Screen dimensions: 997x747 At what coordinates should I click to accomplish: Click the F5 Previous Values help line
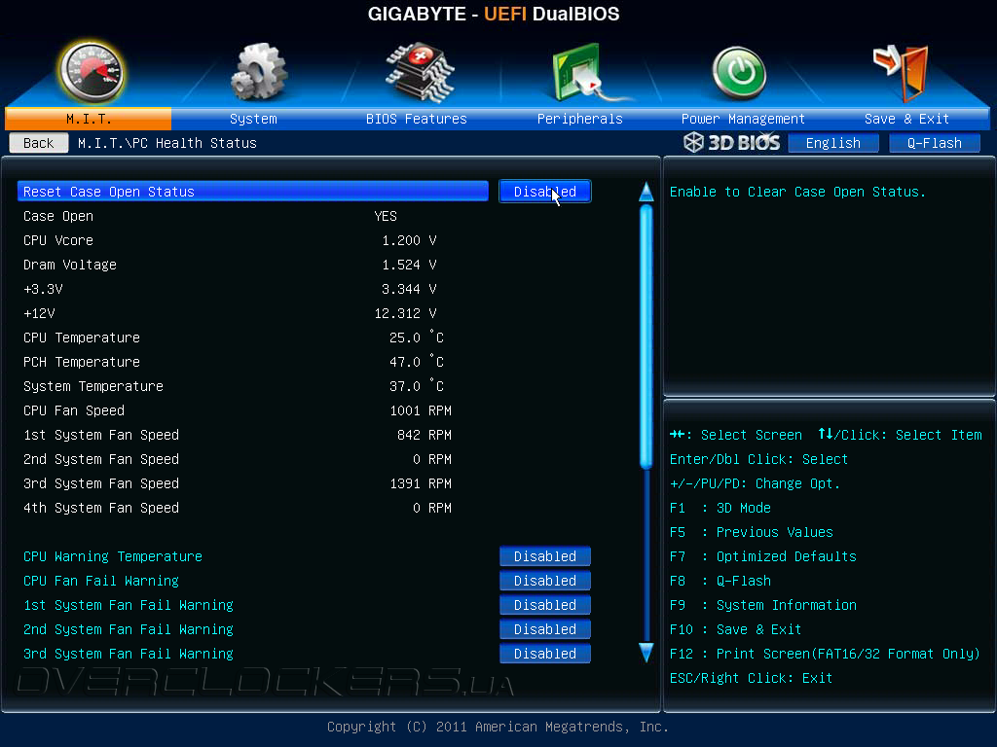(752, 532)
